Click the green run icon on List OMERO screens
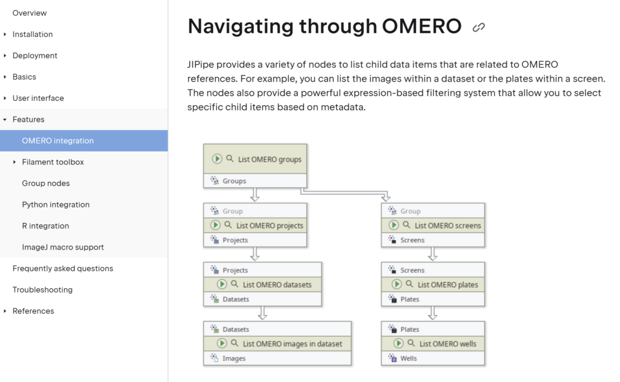620x382 pixels. point(394,225)
